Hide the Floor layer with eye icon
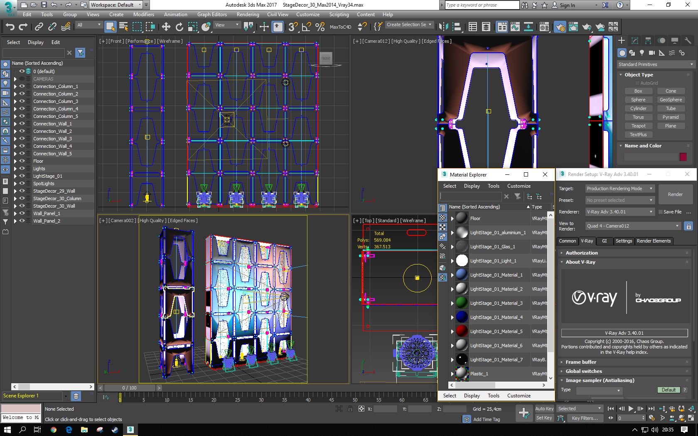This screenshot has height=436, width=698. [22, 161]
